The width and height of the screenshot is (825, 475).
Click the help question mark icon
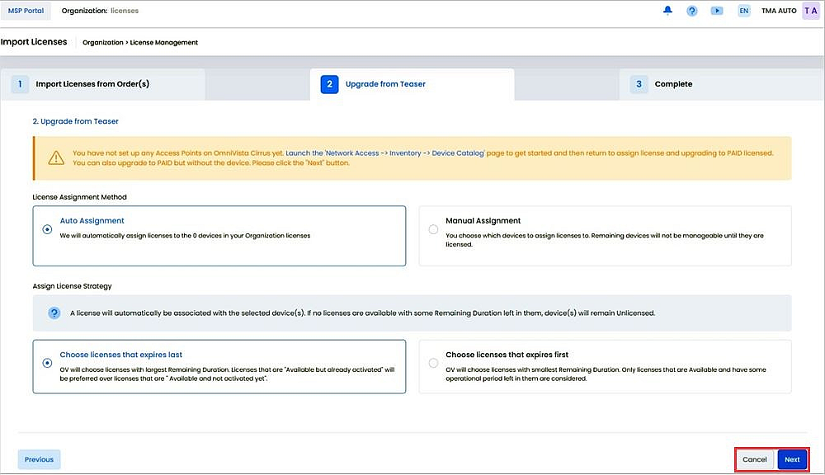coord(691,10)
